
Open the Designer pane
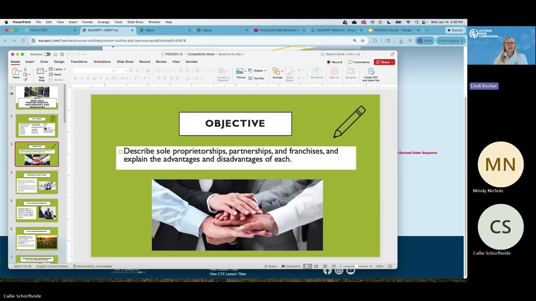350,73
